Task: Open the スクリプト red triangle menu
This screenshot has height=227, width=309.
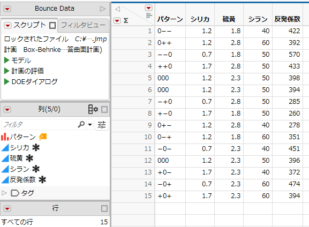Action: tap(7, 25)
